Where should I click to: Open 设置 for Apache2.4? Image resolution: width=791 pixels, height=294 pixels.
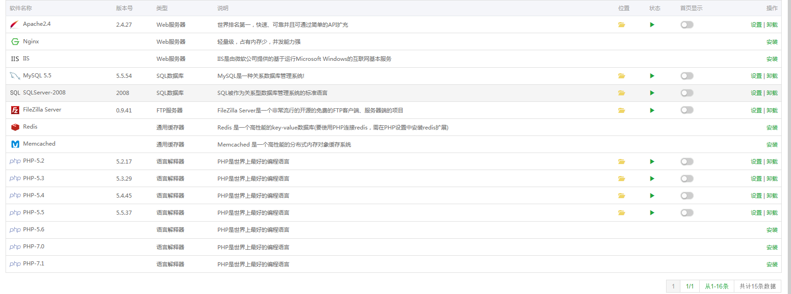(756, 25)
